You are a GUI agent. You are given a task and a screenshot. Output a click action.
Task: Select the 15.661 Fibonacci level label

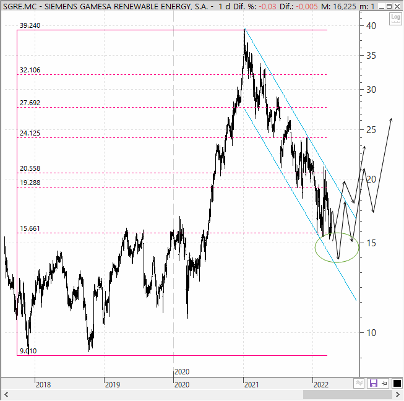(30, 228)
